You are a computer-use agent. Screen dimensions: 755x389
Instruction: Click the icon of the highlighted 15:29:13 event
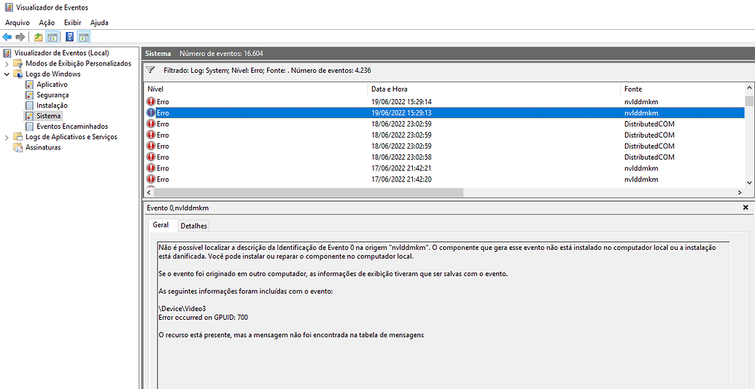[x=151, y=113]
